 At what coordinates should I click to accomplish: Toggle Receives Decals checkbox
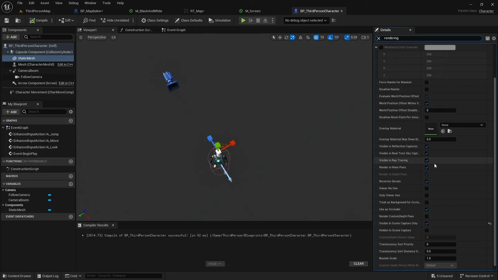(426, 181)
